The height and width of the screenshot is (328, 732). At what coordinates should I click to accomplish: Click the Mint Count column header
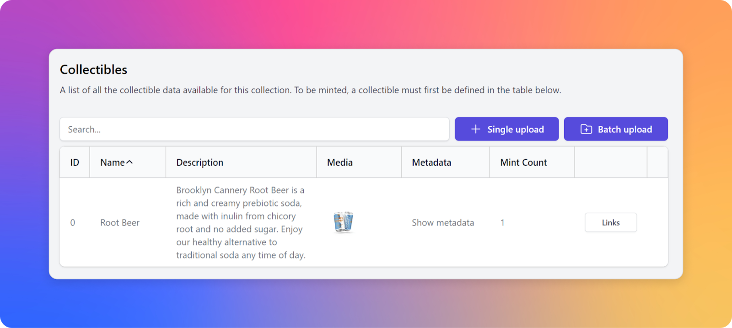(523, 162)
